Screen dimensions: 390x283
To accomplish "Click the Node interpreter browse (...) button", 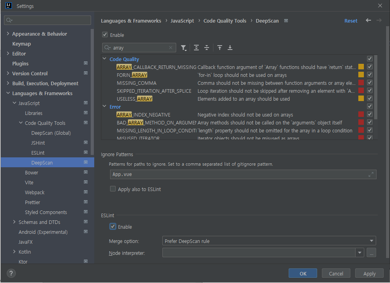I will click(371, 253).
